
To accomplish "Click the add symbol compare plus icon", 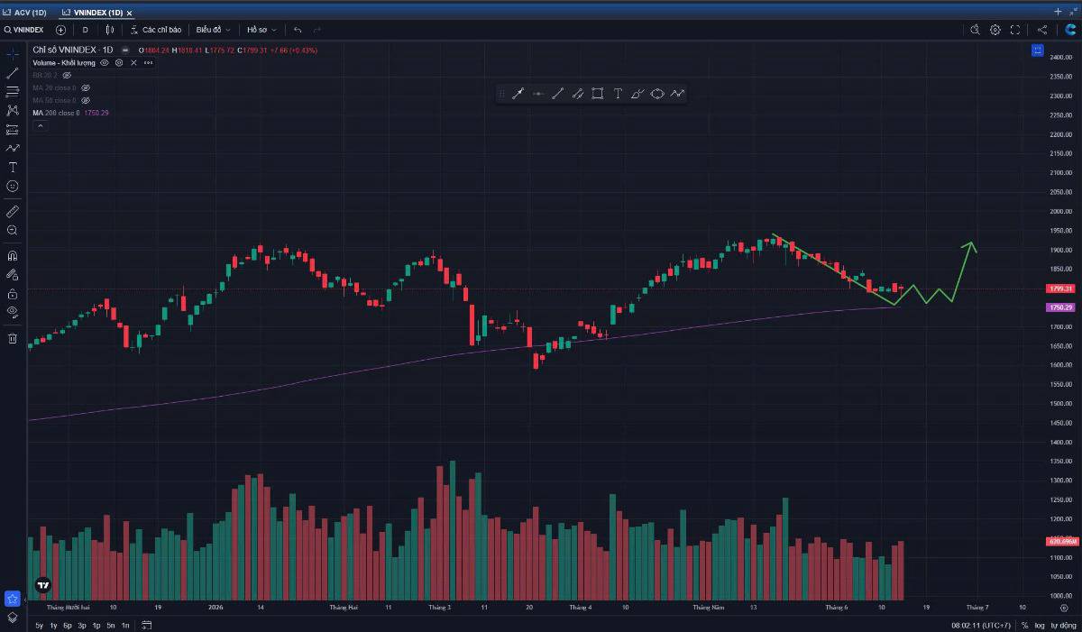I will [60, 30].
